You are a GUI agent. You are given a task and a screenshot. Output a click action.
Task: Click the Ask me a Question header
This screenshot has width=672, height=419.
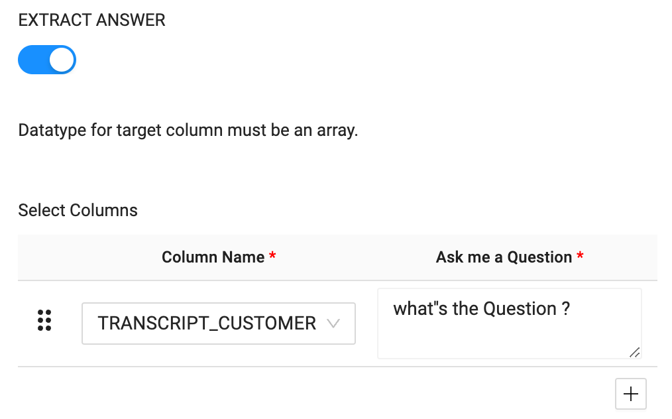click(504, 257)
